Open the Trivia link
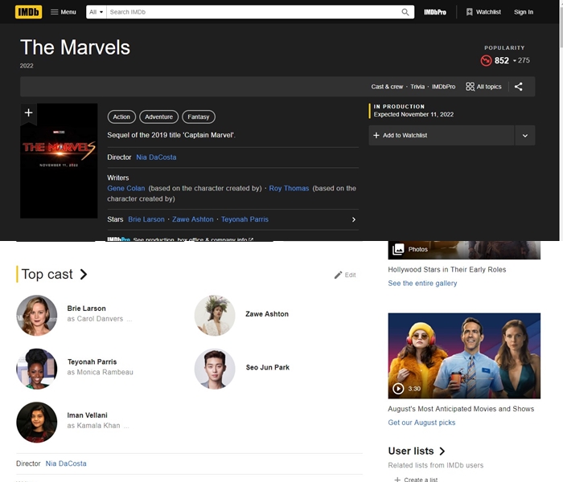 tap(417, 87)
